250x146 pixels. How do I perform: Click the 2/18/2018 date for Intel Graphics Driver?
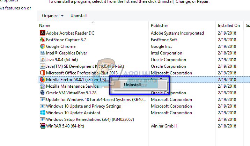click(227, 53)
